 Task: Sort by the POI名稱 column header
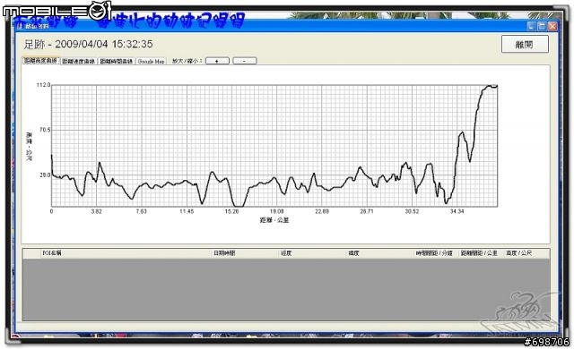52,253
